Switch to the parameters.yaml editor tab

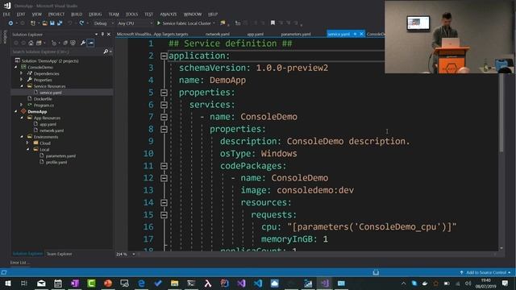tap(296, 34)
